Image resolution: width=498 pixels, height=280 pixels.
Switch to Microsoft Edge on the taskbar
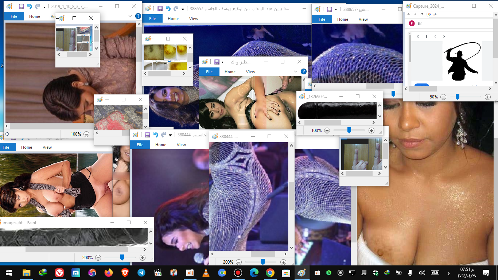[254, 273]
